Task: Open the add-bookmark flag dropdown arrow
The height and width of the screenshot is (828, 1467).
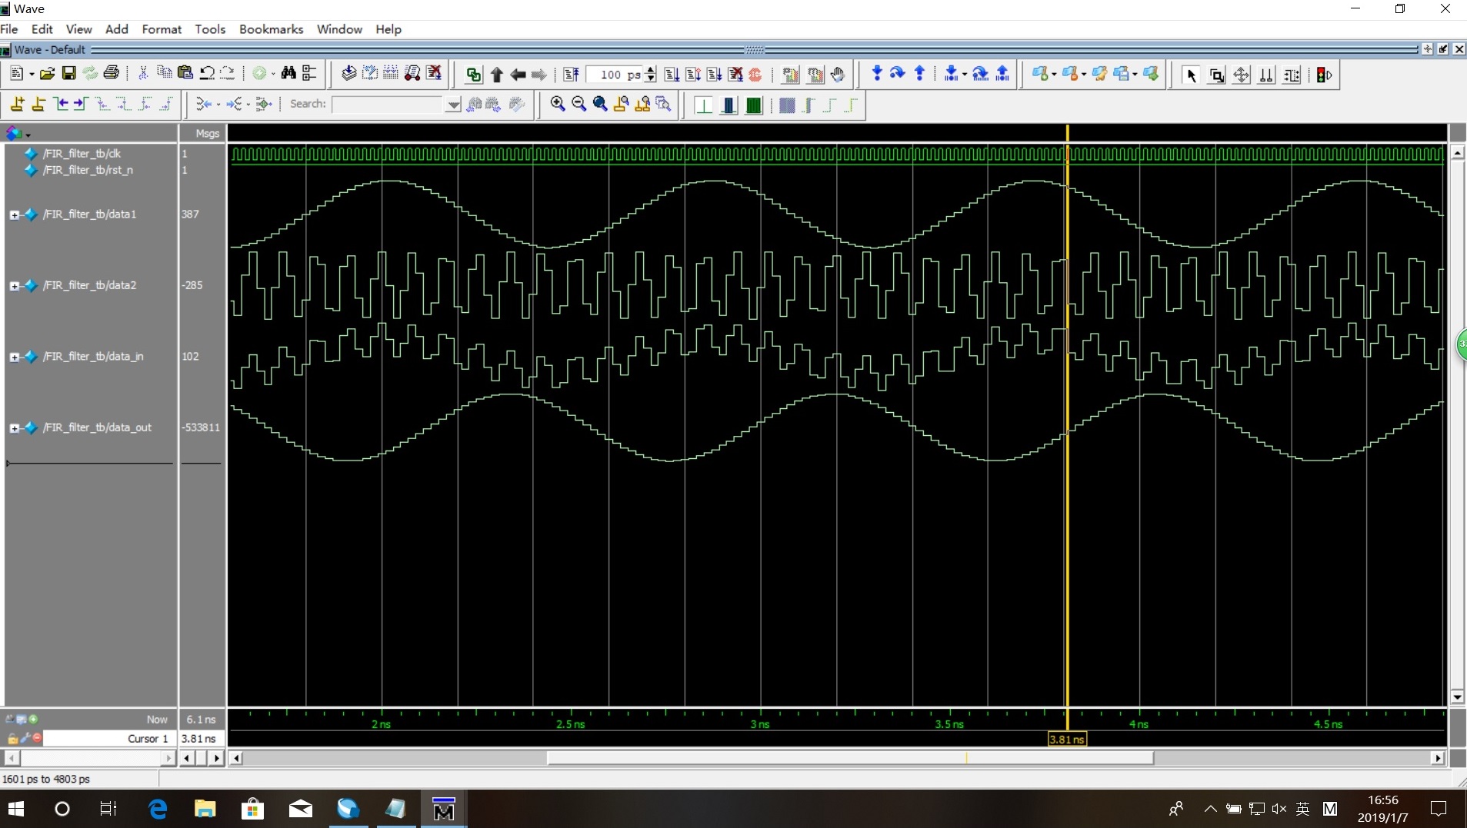Action: tap(1053, 75)
